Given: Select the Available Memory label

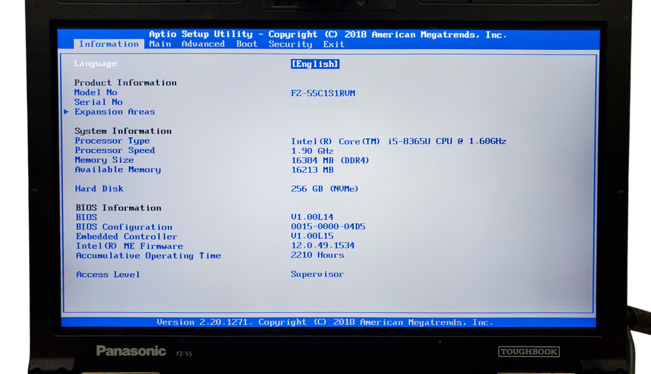Looking at the screenshot, I should [x=118, y=169].
